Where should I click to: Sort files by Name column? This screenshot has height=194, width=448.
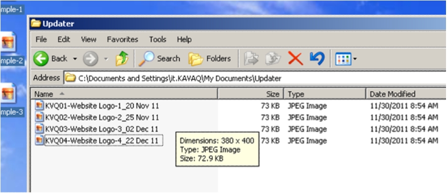[124, 94]
